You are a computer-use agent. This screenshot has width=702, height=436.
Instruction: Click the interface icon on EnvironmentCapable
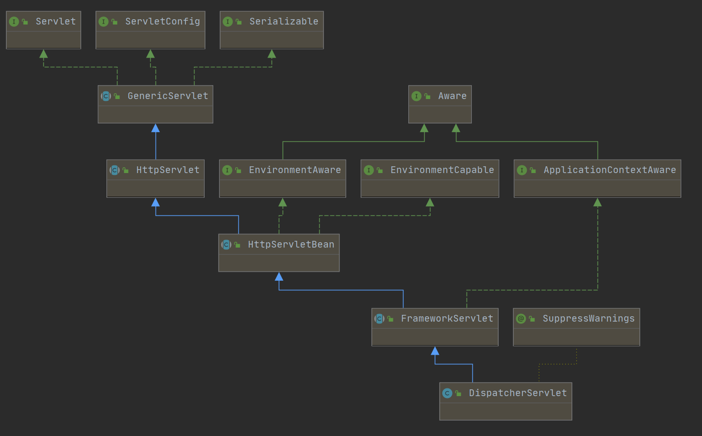point(369,170)
